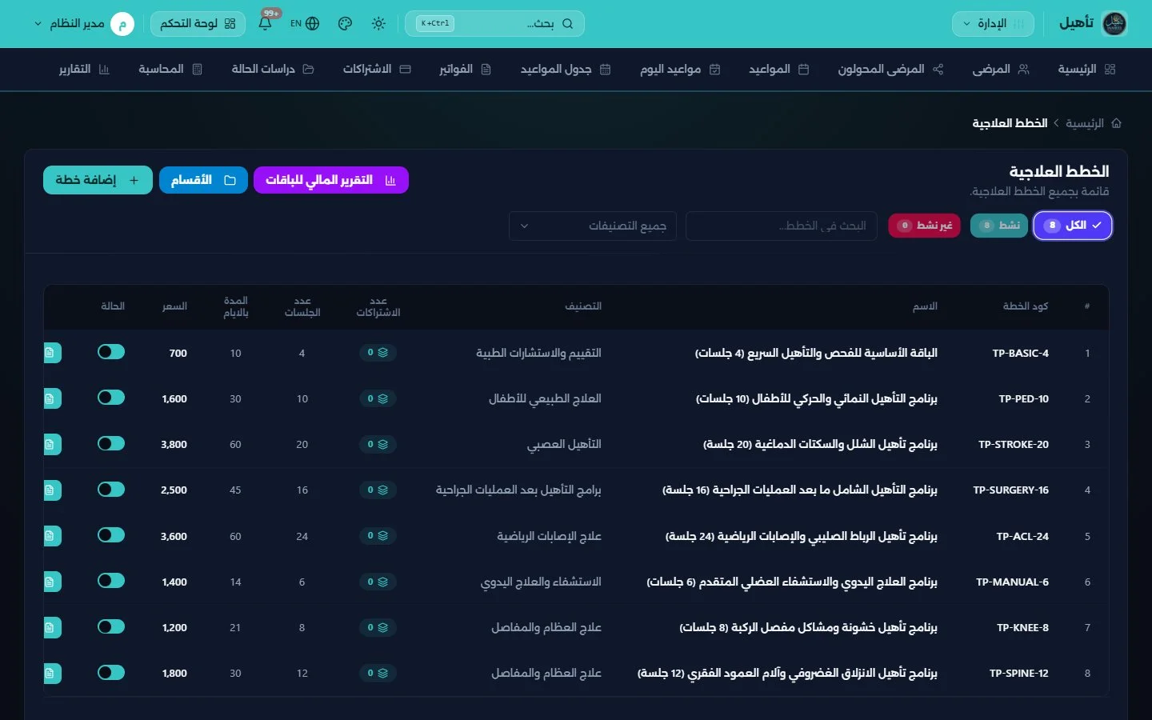Click the document icon for plan TP-PED-10

click(51, 398)
